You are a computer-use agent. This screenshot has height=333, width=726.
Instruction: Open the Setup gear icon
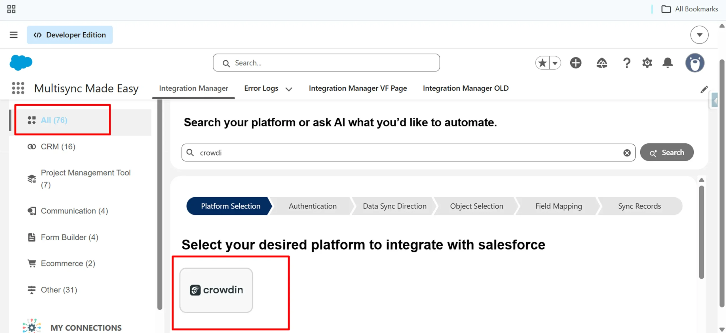pos(647,63)
